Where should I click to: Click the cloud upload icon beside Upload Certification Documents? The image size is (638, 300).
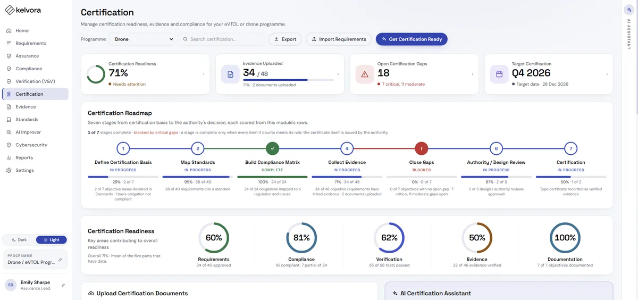[x=91, y=293]
